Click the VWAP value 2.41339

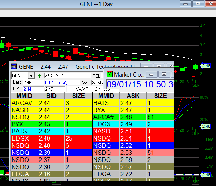(x=102, y=89)
